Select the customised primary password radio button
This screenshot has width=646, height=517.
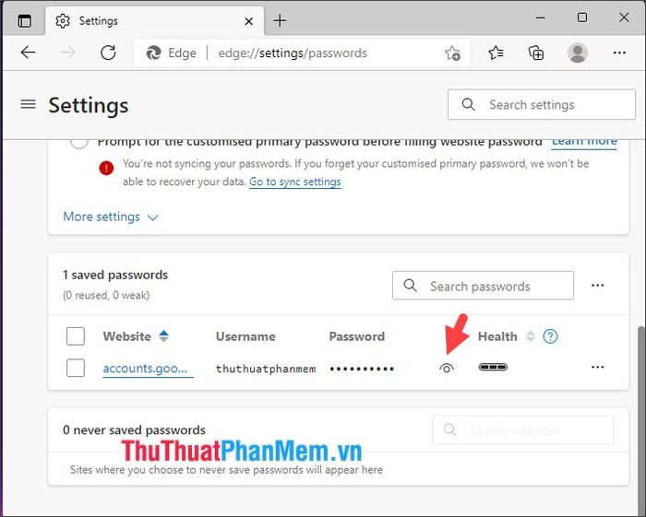tap(78, 142)
